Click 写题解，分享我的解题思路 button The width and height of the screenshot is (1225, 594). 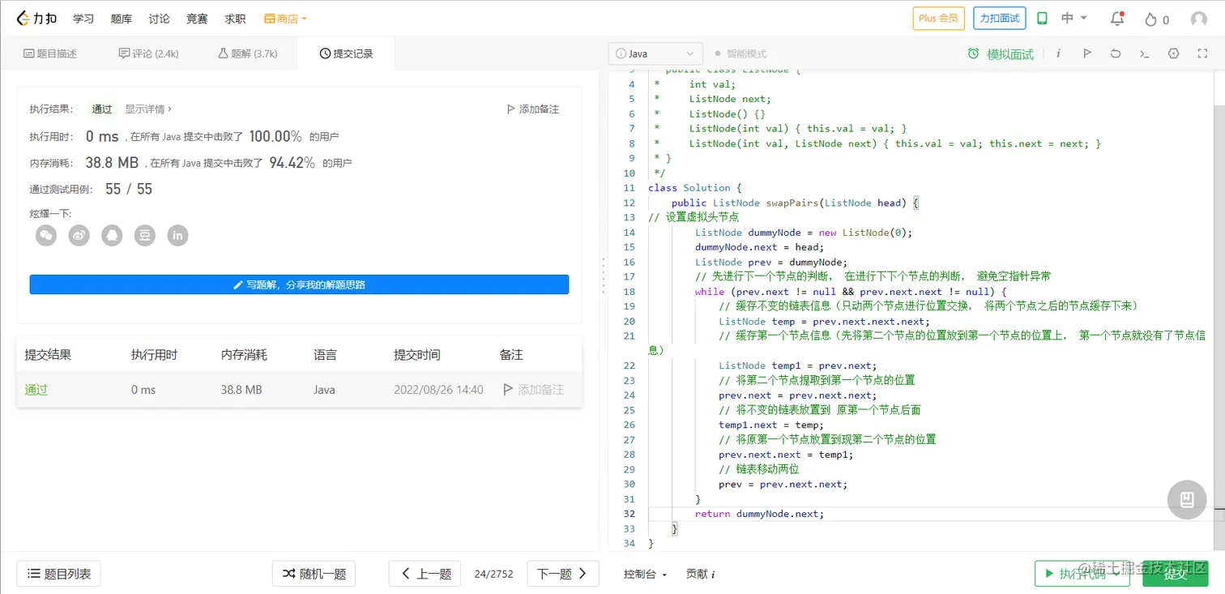(299, 284)
